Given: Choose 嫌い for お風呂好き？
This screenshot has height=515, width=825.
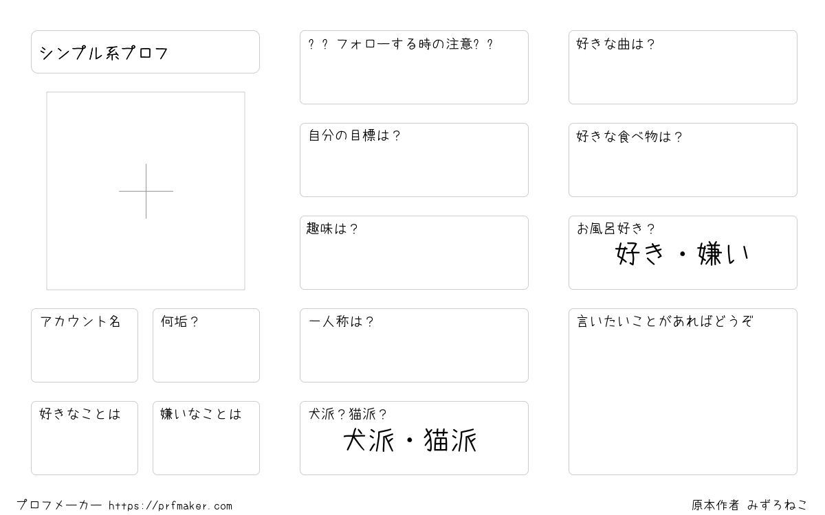Looking at the screenshot, I should (723, 254).
